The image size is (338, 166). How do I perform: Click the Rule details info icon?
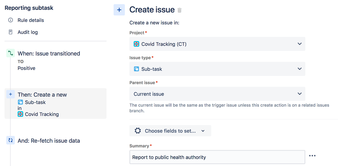click(10, 20)
